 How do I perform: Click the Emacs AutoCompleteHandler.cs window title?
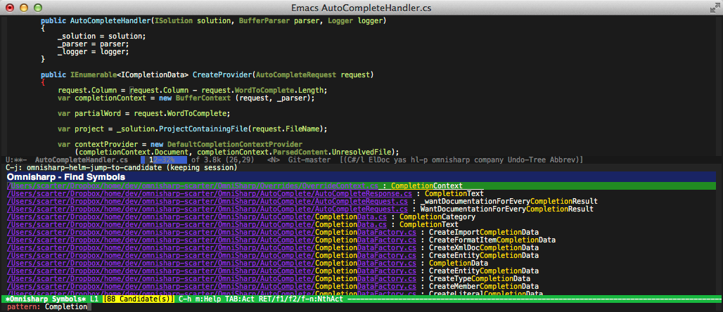361,7
